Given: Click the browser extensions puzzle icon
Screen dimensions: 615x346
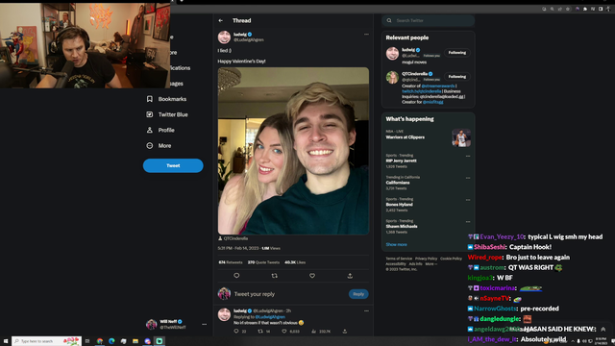Looking at the screenshot, I should click(x=585, y=9).
